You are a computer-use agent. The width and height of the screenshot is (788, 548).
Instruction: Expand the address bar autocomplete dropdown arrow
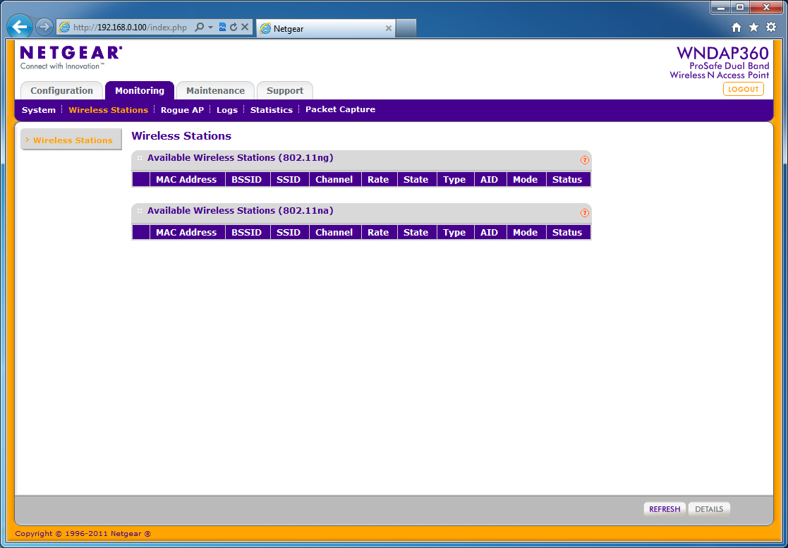[x=210, y=27]
